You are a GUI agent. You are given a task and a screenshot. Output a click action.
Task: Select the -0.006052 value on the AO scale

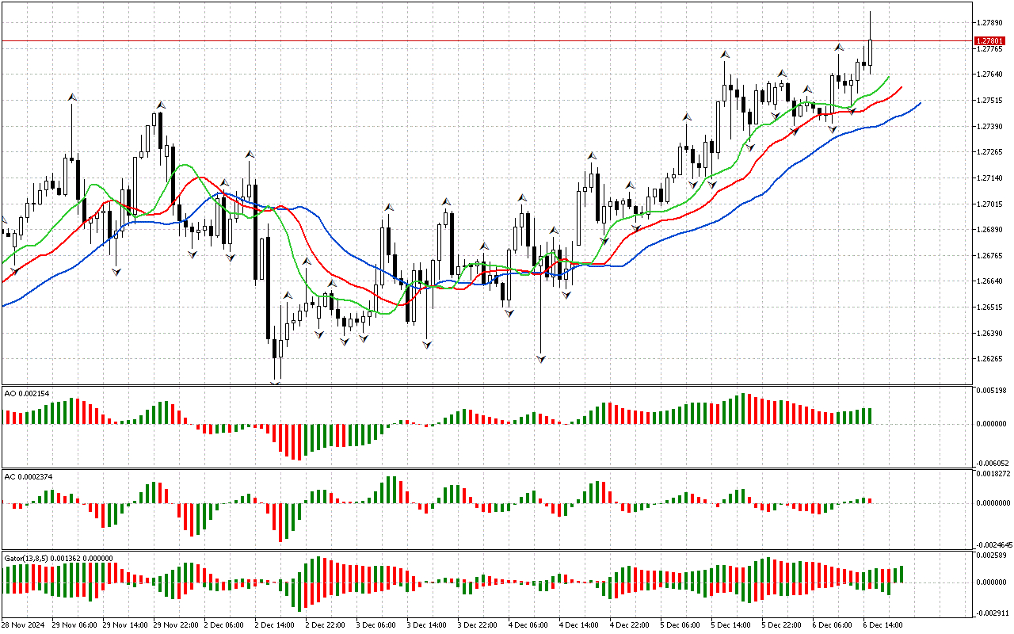tap(991, 463)
